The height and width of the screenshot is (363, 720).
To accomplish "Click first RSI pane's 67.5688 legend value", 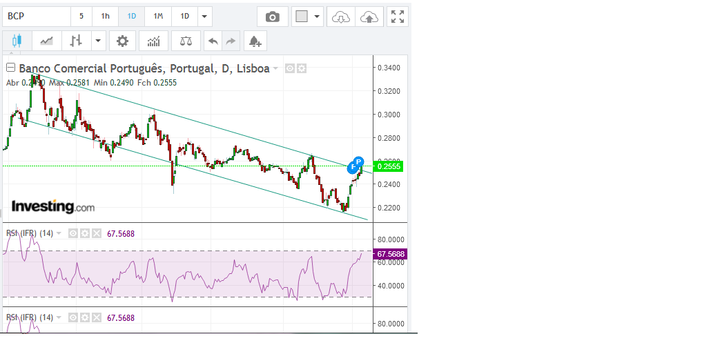I will click(x=121, y=234).
